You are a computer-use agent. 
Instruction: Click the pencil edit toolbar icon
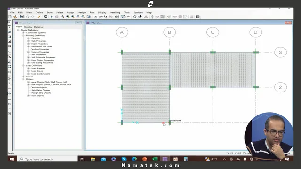(39, 17)
